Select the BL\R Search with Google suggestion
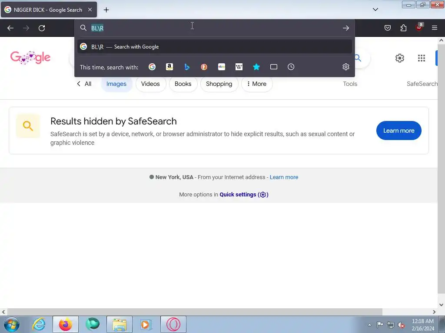 point(215,46)
